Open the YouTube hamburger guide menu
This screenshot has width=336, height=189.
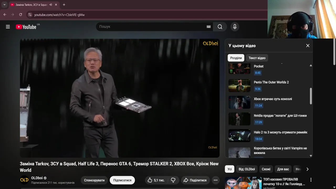[8, 27]
